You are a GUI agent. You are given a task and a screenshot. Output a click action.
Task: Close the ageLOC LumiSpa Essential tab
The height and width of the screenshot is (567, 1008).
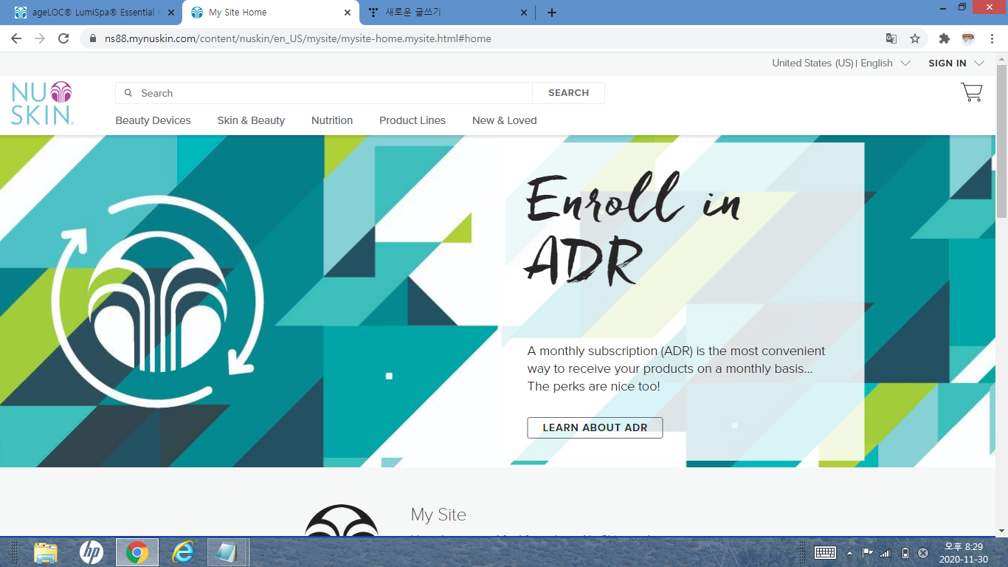point(171,13)
